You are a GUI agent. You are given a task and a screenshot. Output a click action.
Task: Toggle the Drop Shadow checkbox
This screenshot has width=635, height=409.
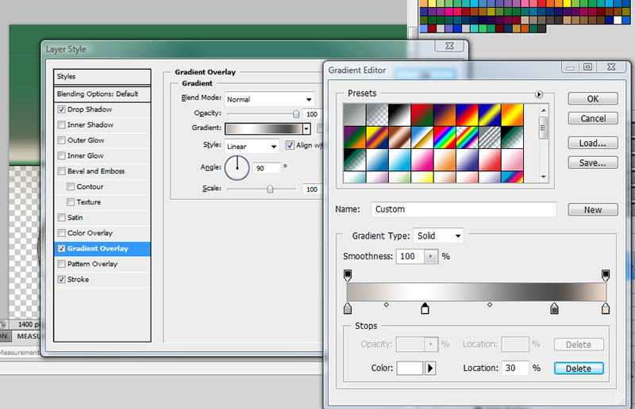62,109
